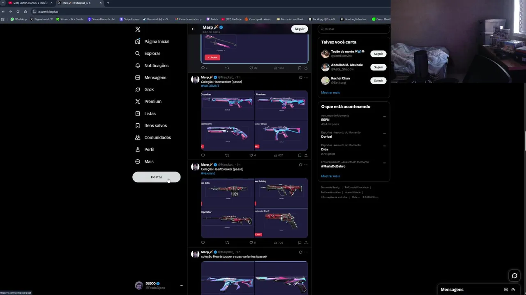The height and width of the screenshot is (295, 526).
Task: Open DJECO account menu dots
Action: coord(181,286)
